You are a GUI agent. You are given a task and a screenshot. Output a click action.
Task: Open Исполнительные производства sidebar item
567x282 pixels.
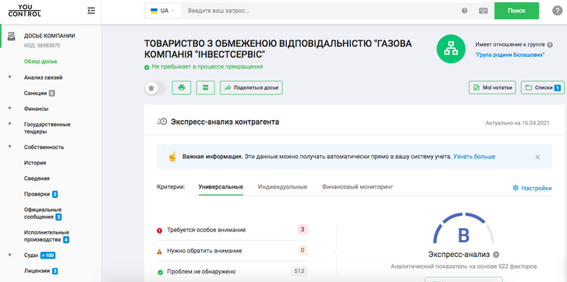click(46, 236)
